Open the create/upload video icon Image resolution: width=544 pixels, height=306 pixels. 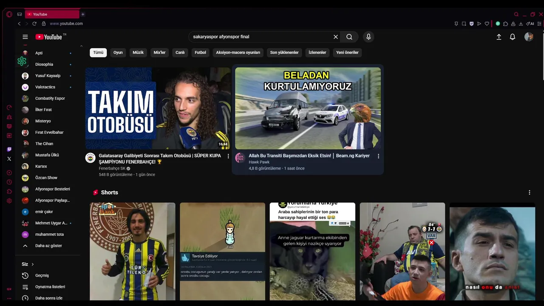(499, 37)
